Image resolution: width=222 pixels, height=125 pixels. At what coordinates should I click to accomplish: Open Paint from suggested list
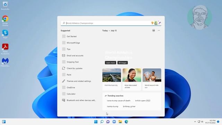[x=79, y=75]
